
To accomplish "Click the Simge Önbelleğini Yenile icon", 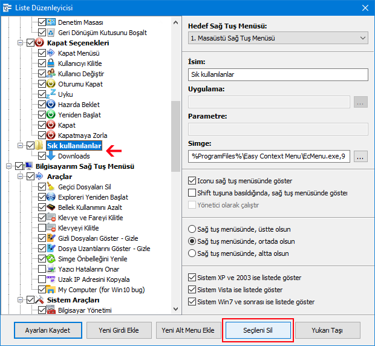I will coord(51,259).
